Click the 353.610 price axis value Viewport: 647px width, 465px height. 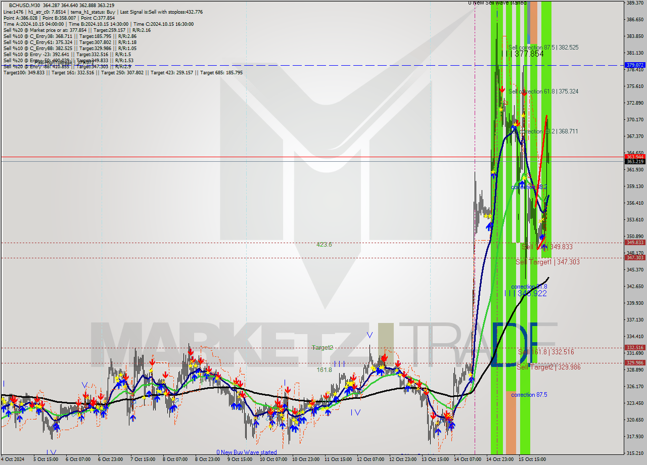[x=634, y=220]
